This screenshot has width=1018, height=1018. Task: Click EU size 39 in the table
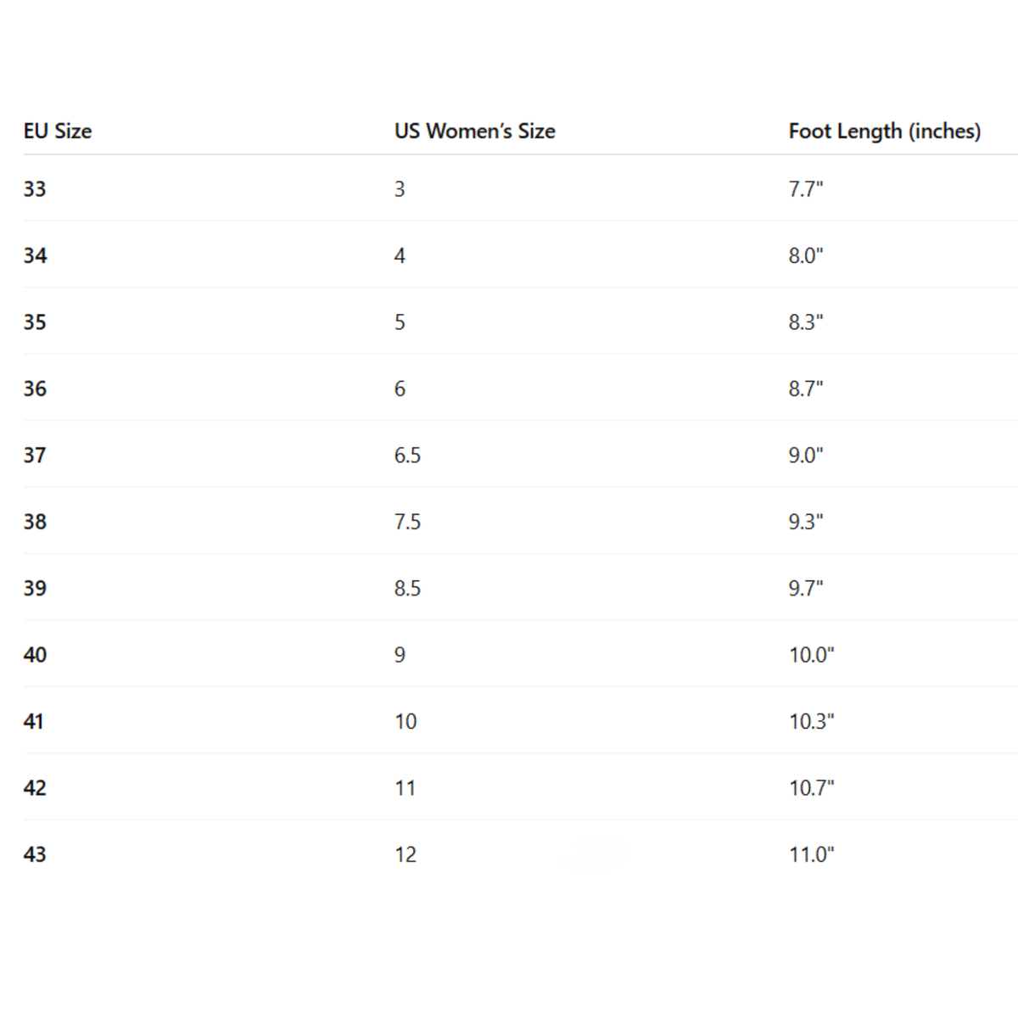(x=35, y=588)
